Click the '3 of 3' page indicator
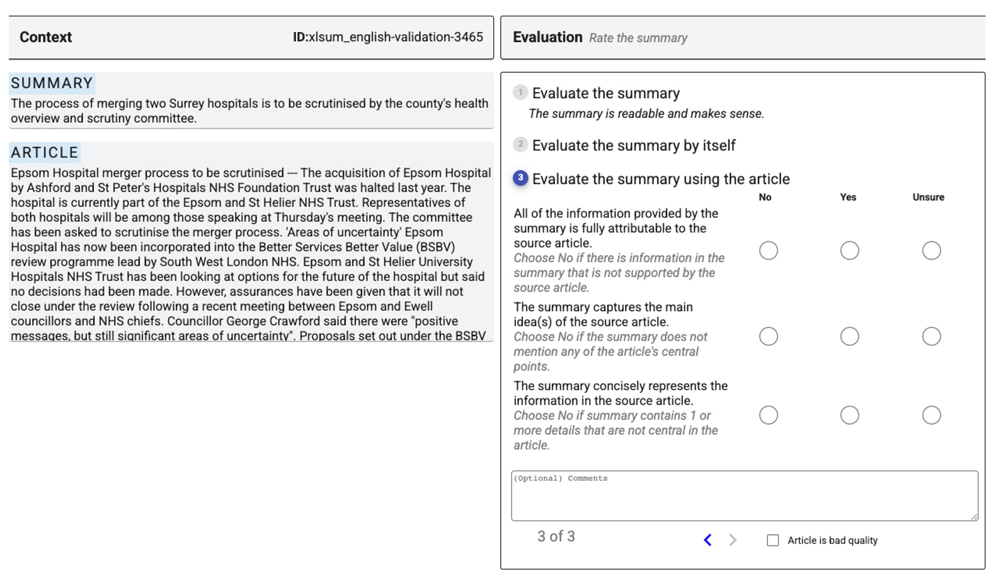 557,537
